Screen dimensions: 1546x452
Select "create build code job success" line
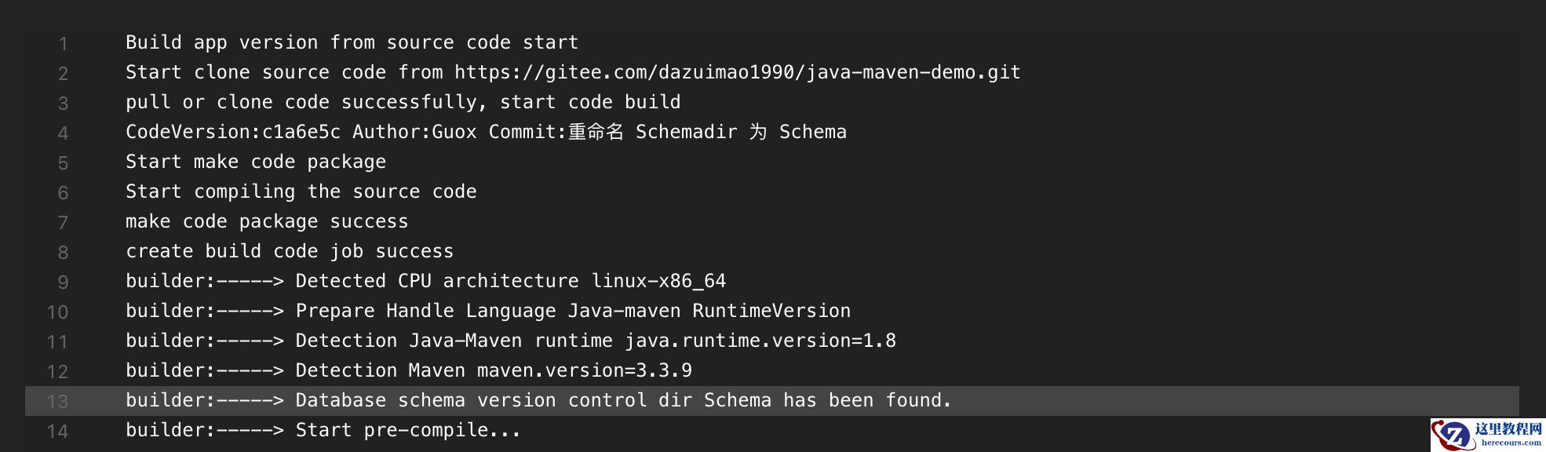290,252
